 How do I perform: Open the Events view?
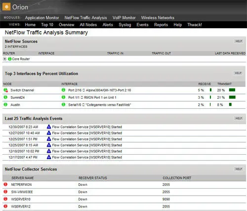click(x=142, y=25)
